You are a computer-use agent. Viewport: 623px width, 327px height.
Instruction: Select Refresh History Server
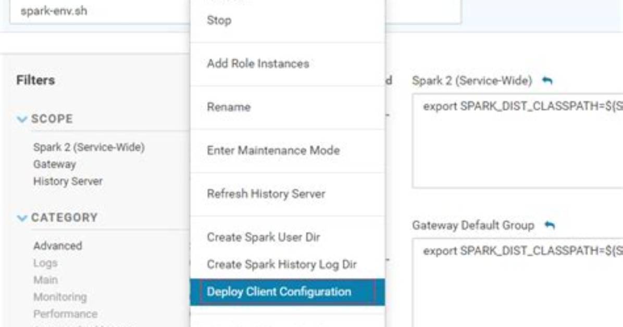tap(287, 194)
